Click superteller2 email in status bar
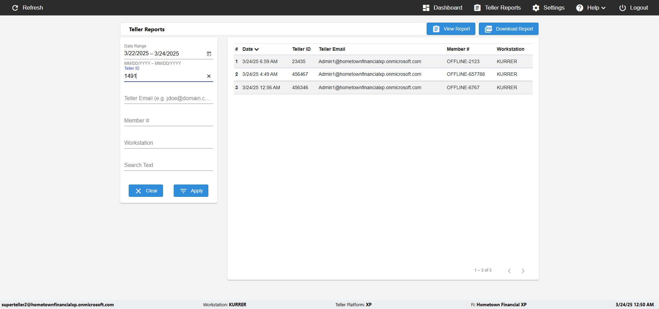 pos(58,305)
